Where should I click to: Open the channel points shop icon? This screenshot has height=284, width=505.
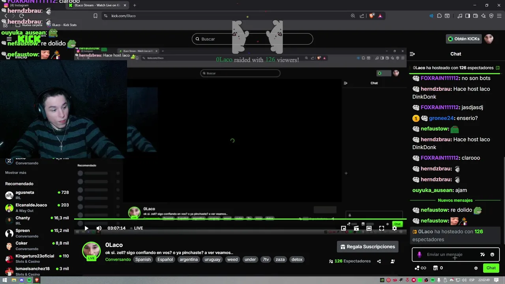[436, 268]
